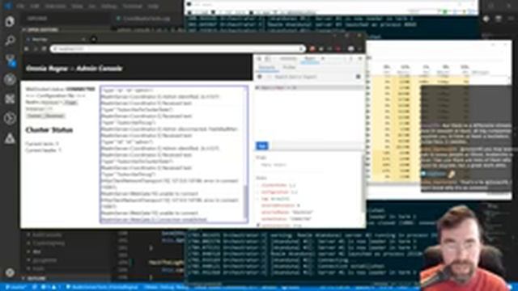Open the VS Code Source Control view

click(x=11, y=61)
